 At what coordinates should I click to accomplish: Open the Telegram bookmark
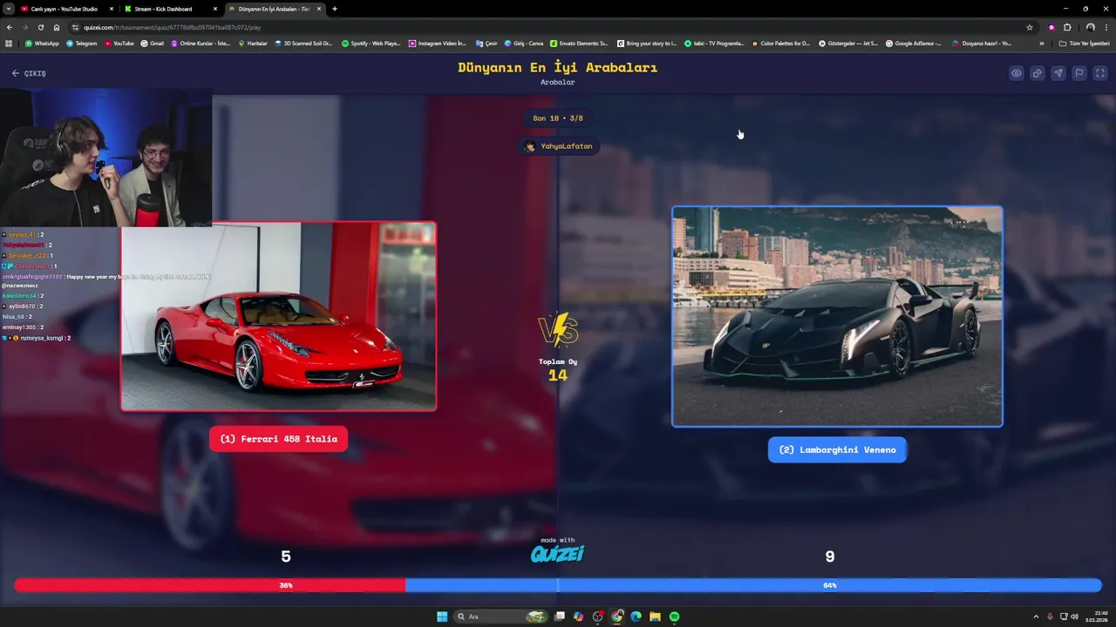coord(81,43)
